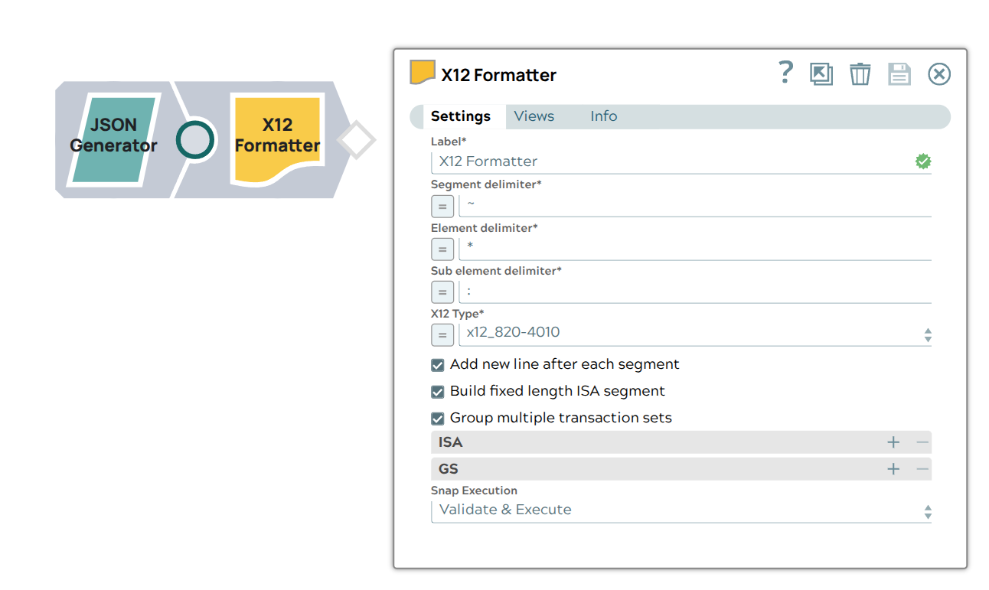The width and height of the screenshot is (989, 590).
Task: Click the diamond output connector
Action: (x=356, y=141)
